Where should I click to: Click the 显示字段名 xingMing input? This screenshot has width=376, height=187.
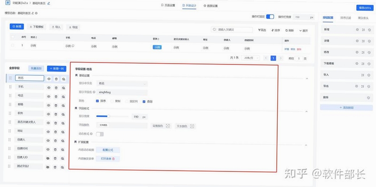pos(122,92)
